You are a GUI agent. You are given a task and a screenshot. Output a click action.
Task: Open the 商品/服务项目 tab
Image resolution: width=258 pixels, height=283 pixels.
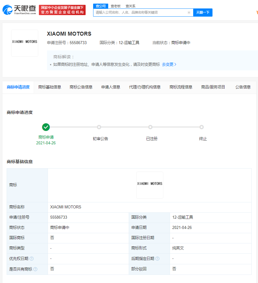tap(213, 87)
